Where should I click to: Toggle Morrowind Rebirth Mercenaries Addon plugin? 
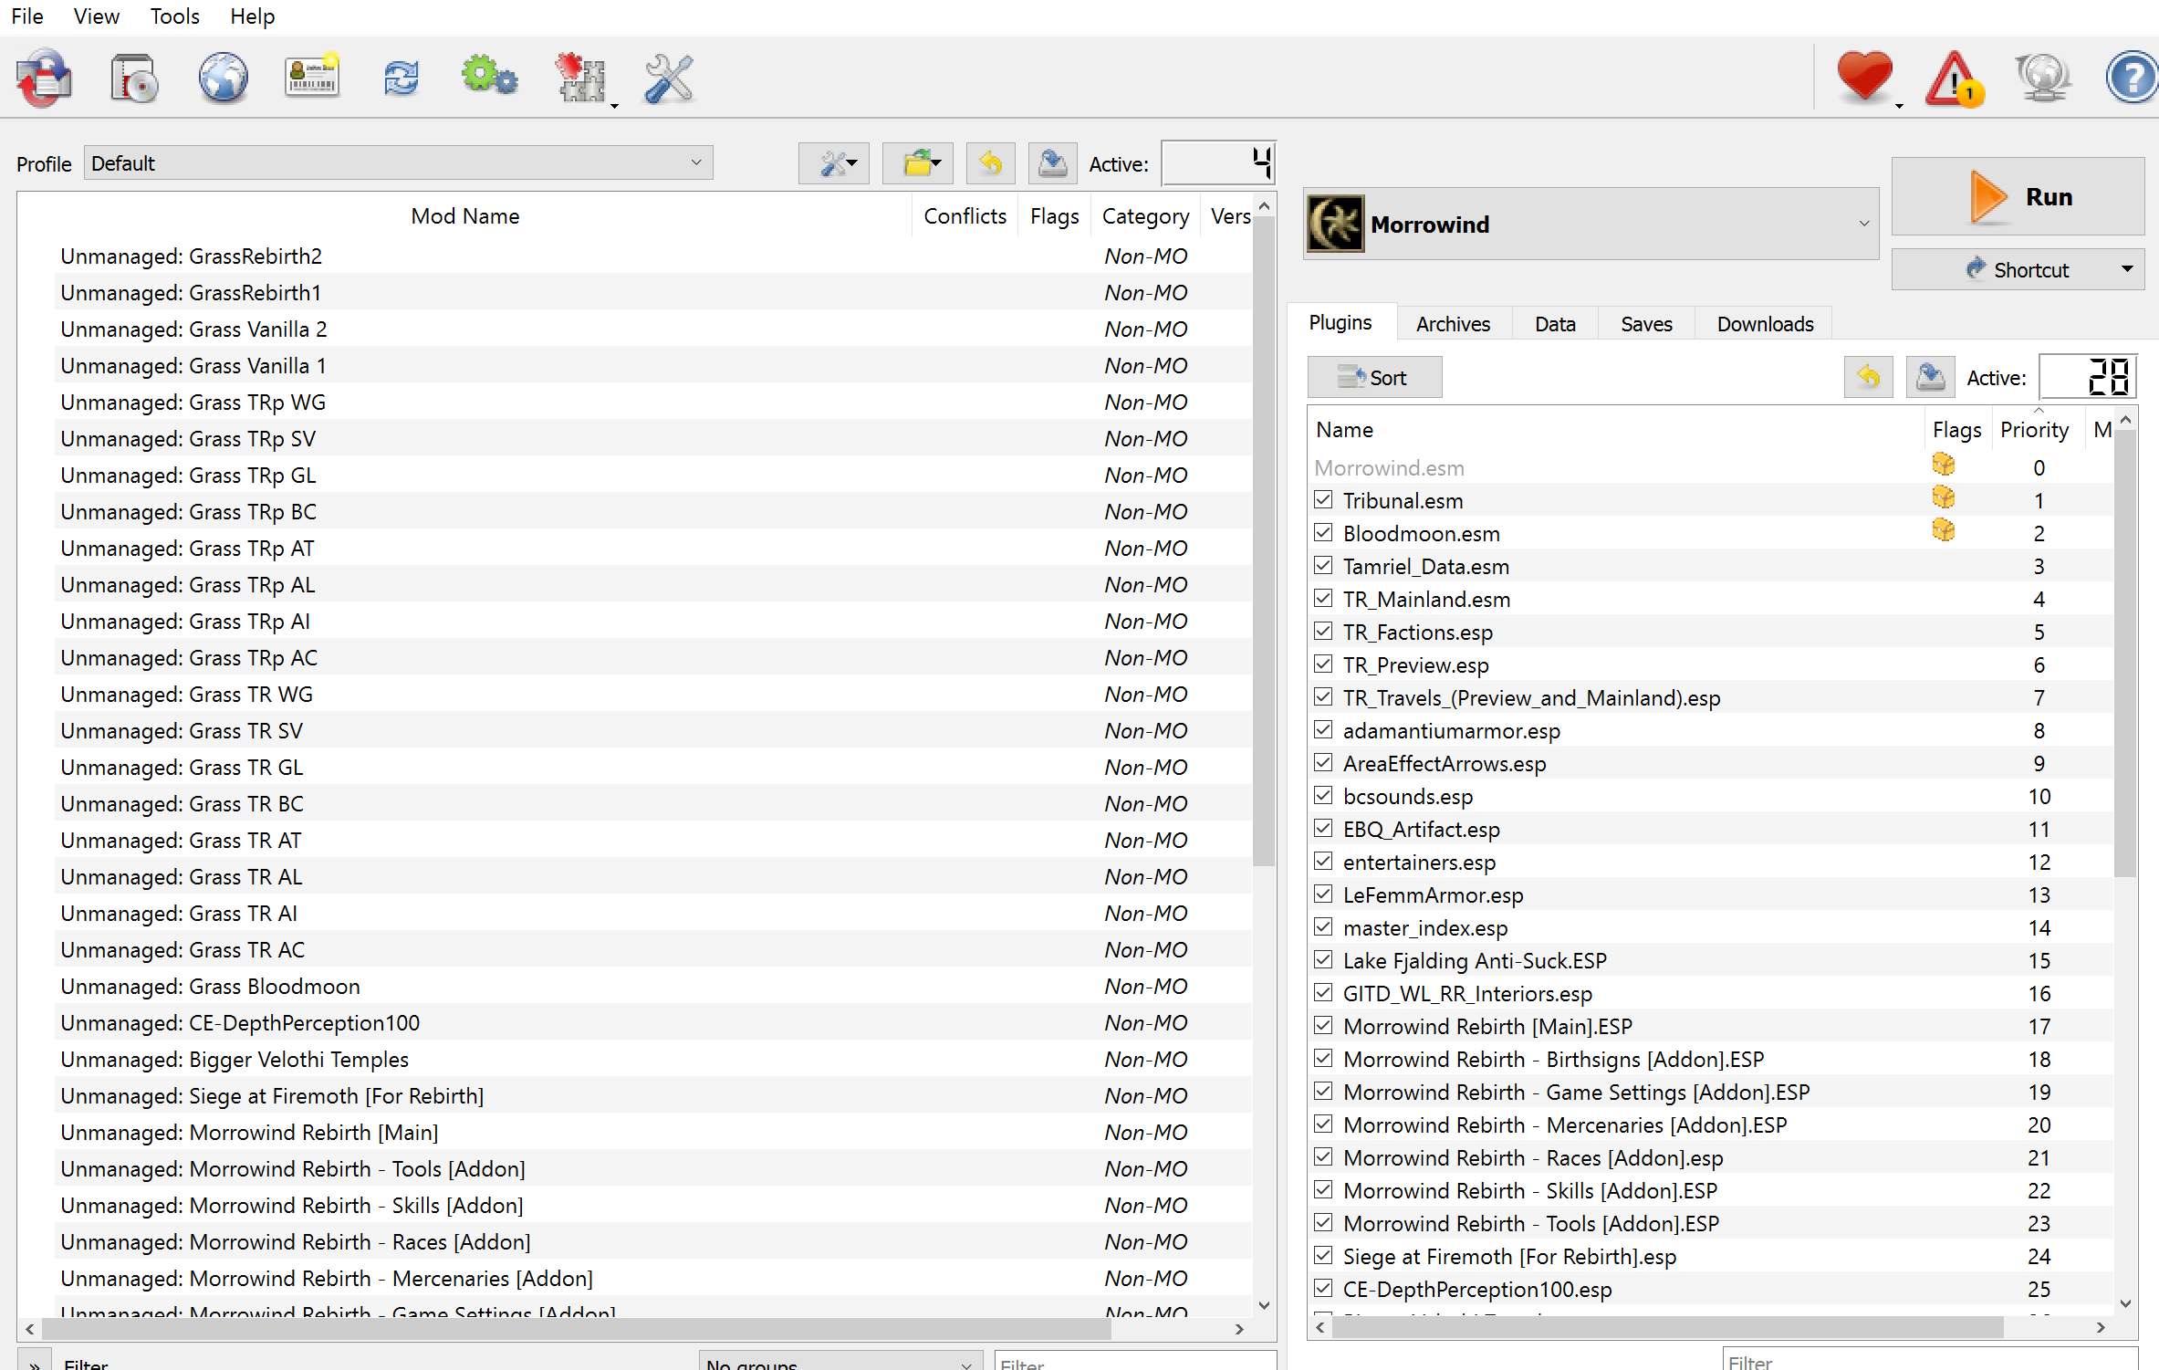tap(1323, 1126)
